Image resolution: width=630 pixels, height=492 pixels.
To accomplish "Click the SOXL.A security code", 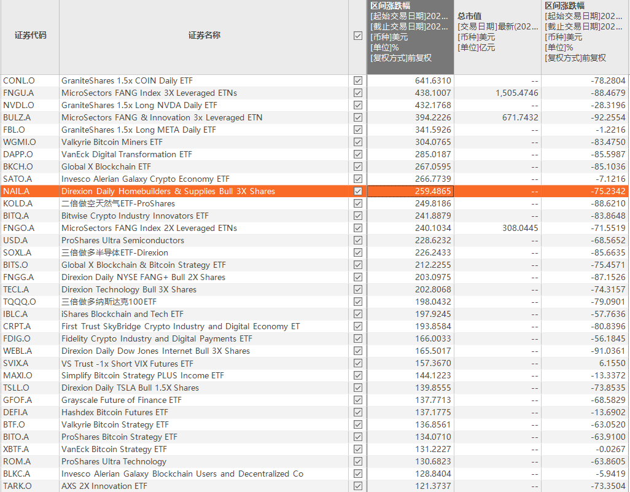I will (17, 252).
